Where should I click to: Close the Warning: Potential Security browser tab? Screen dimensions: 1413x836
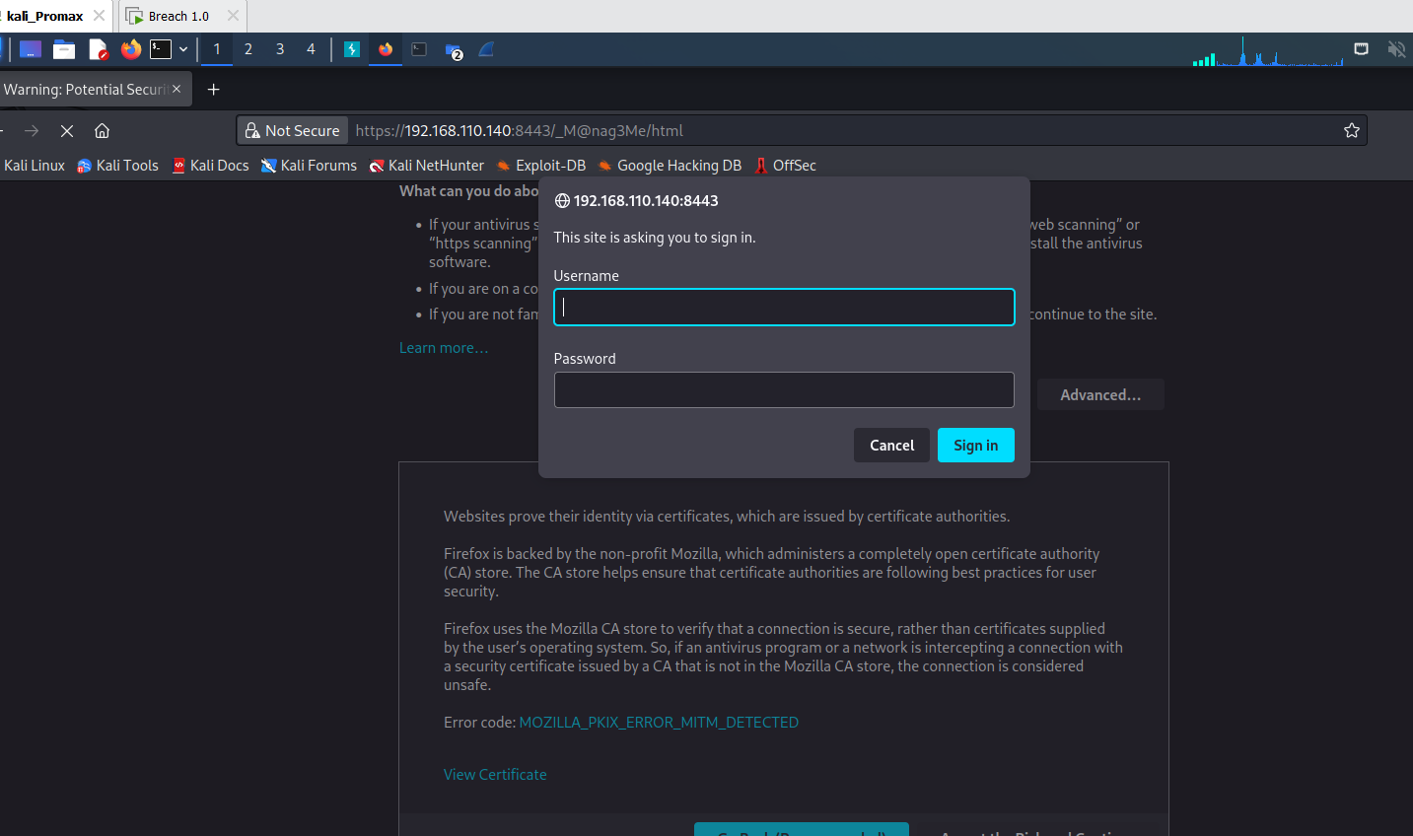(x=177, y=89)
